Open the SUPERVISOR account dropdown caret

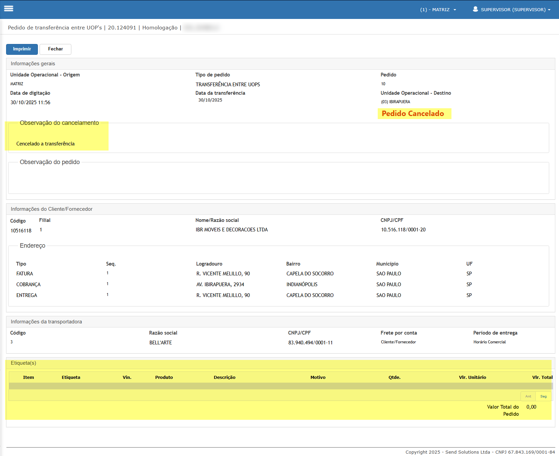pyautogui.click(x=549, y=10)
